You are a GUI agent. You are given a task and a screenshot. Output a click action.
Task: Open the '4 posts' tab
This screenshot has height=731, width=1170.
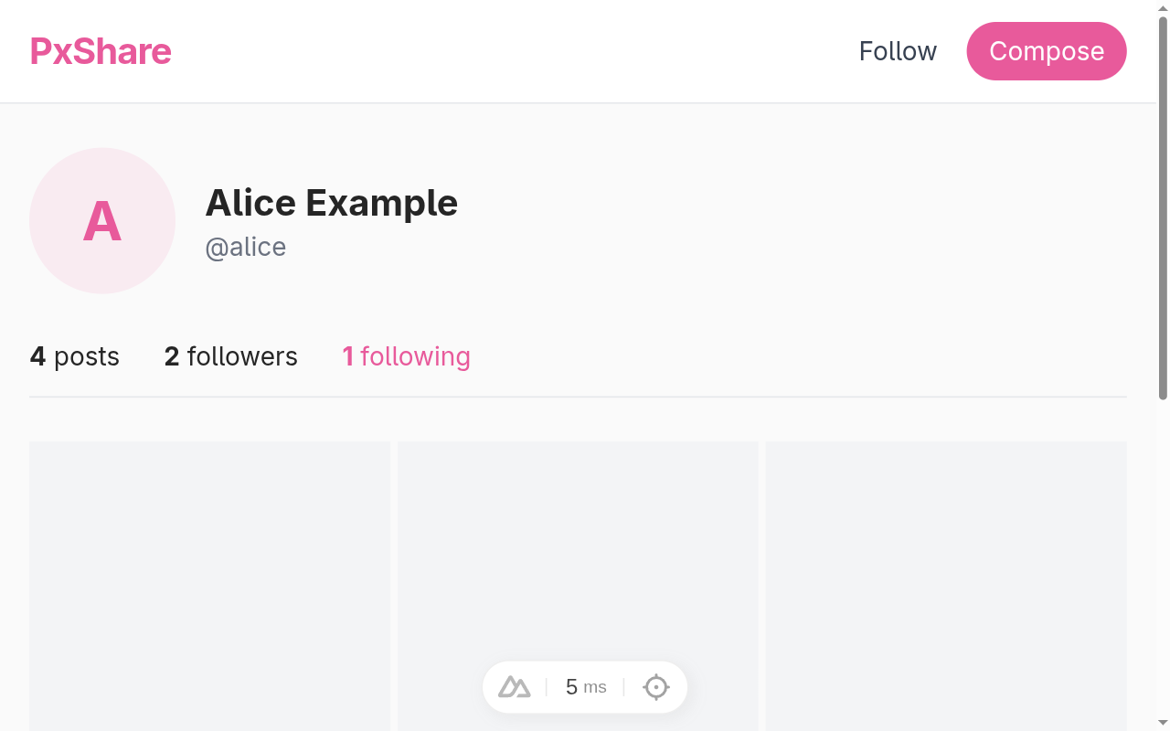point(74,356)
